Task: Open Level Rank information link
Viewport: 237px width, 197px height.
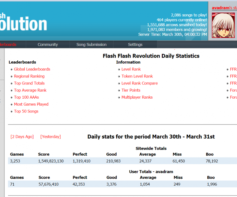Action: [131, 69]
